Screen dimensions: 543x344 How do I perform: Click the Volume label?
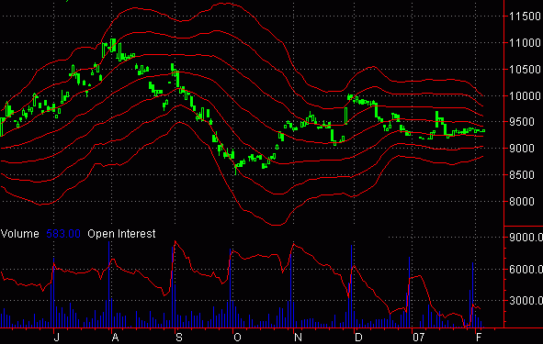(19, 234)
